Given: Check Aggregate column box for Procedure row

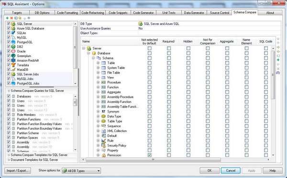Looking at the screenshot, I should (227, 82).
